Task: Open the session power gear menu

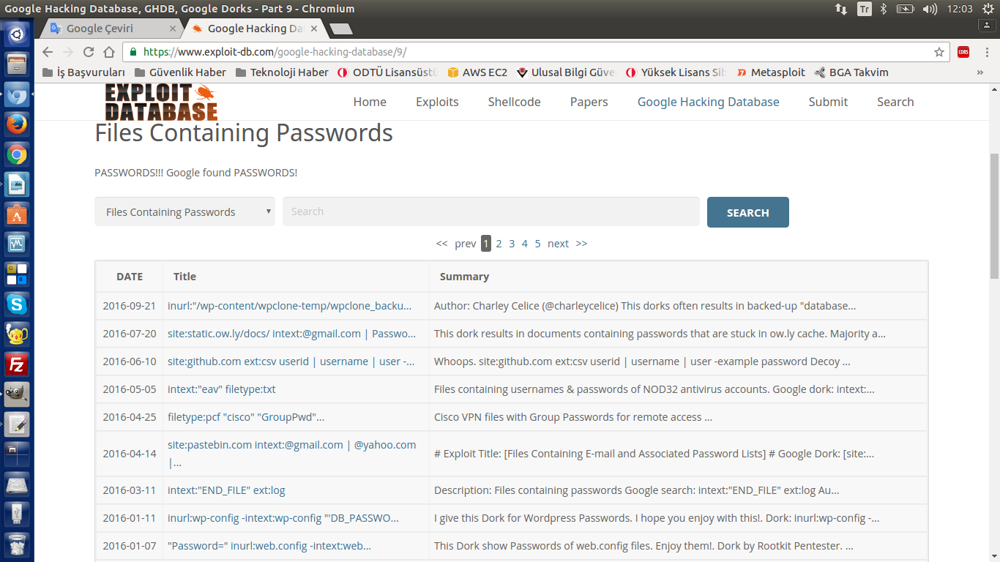Action: (x=988, y=9)
